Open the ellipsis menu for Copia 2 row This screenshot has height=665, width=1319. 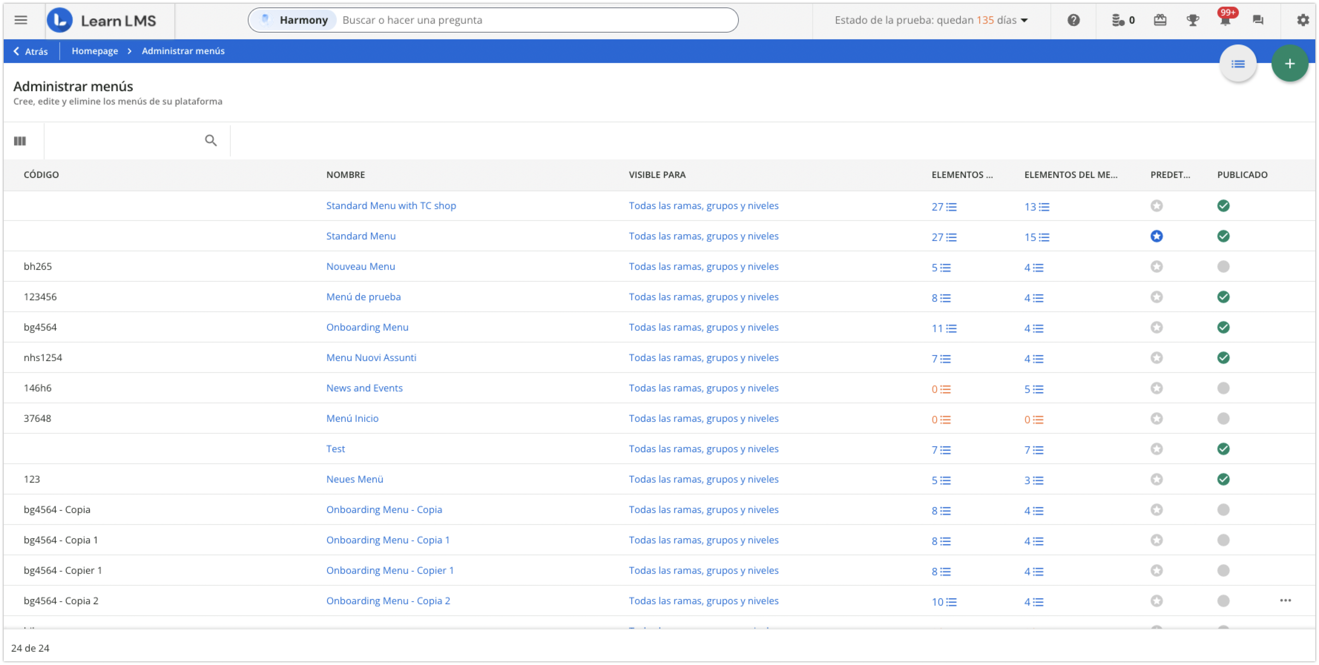[1285, 600]
